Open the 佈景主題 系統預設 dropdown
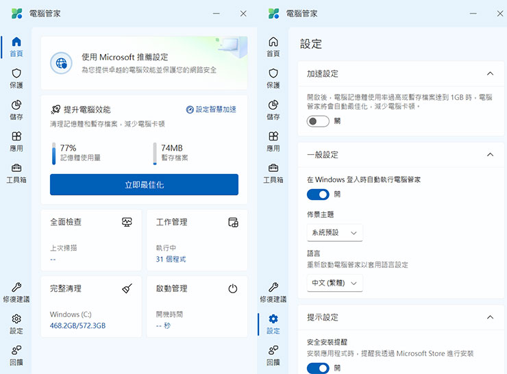 pyautogui.click(x=334, y=232)
